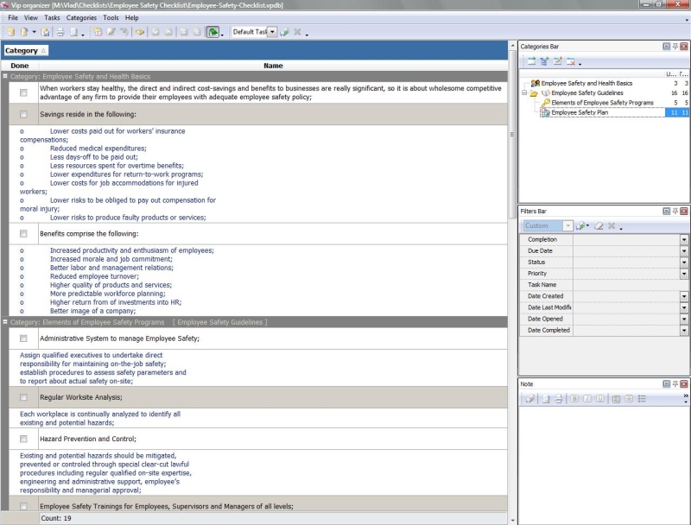This screenshot has height=525, width=691.
Task: Click the Name column header
Action: [273, 66]
